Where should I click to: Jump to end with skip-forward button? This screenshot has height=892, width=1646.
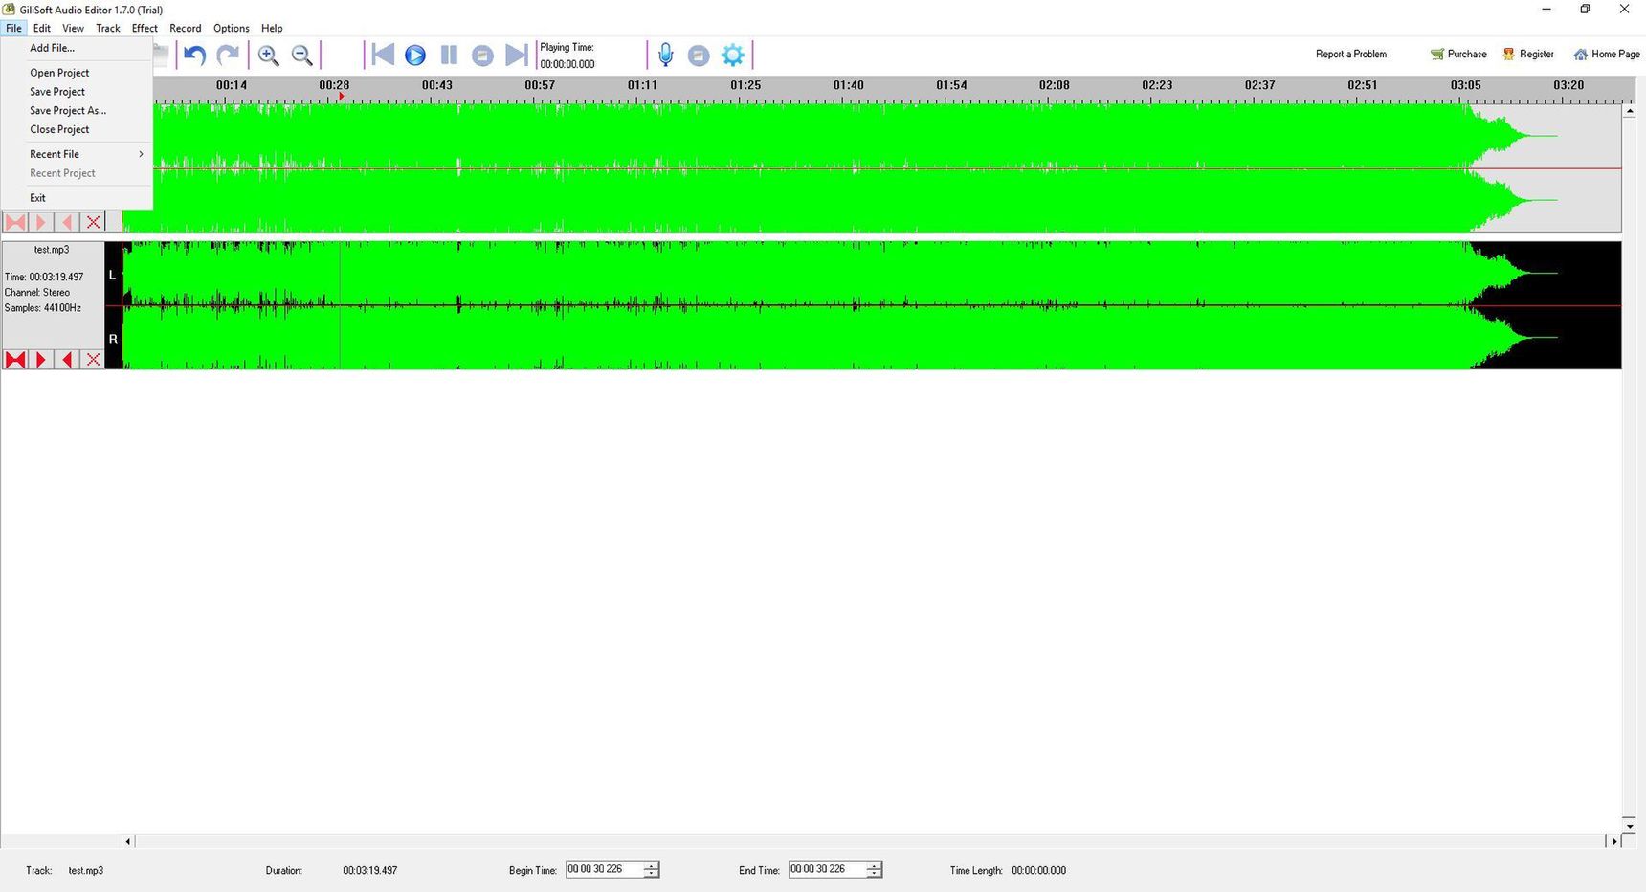pos(516,55)
